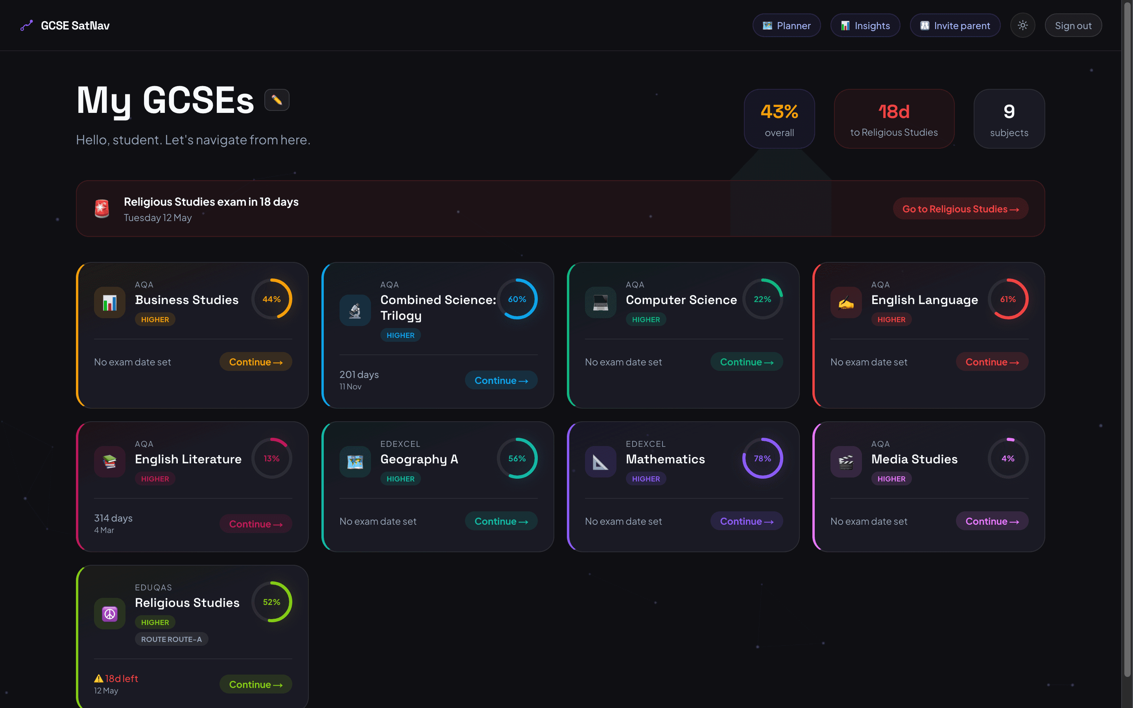
Task: Click the Invite parent button
Action: 955,25
